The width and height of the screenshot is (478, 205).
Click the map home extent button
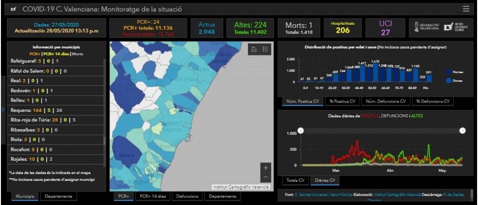[x=253, y=50]
